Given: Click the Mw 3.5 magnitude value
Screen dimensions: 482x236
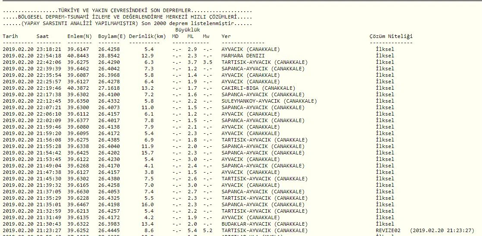Looking at the screenshot, I should click(x=208, y=62).
